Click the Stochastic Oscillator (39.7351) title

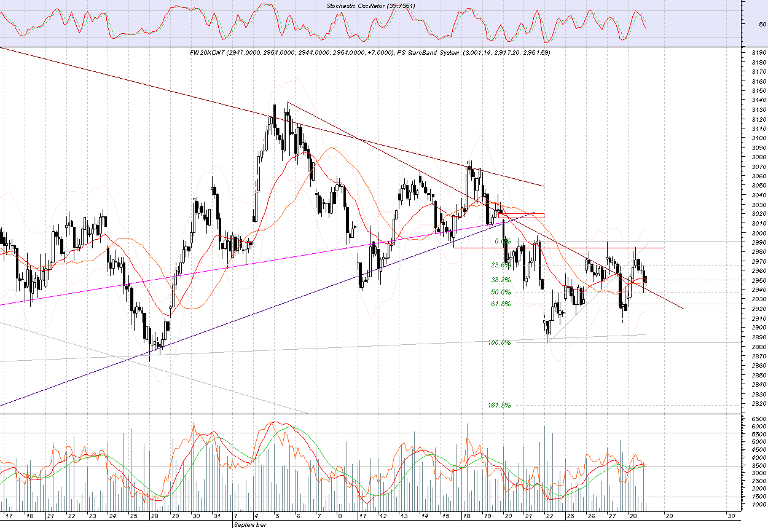370,6
